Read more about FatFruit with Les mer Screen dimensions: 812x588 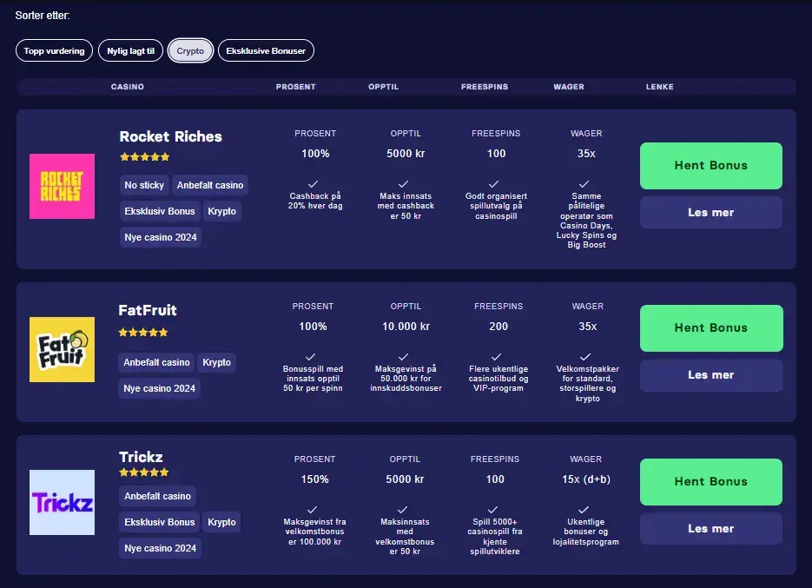point(711,375)
